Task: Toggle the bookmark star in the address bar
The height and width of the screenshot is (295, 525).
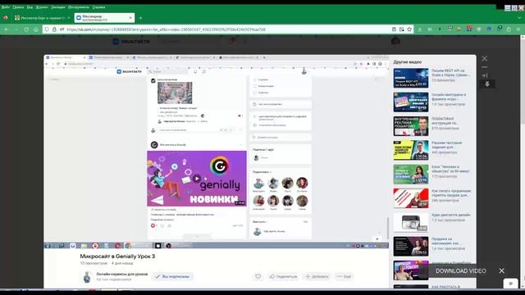Action: [x=409, y=29]
